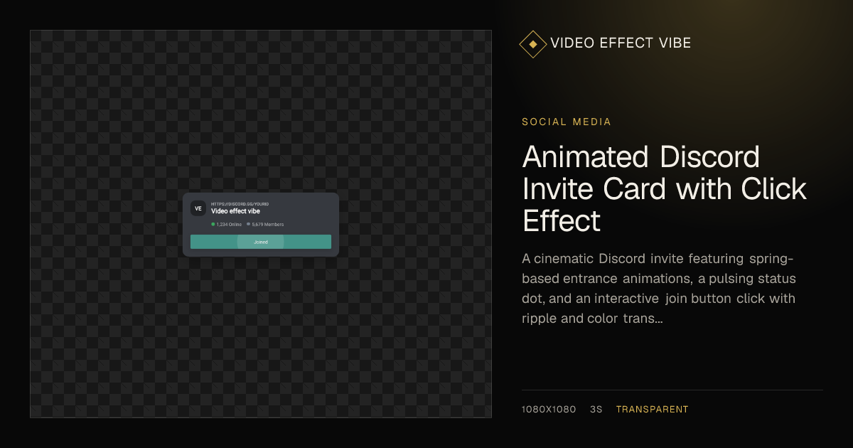Click the green online status dot
The image size is (853, 448).
pyautogui.click(x=213, y=225)
